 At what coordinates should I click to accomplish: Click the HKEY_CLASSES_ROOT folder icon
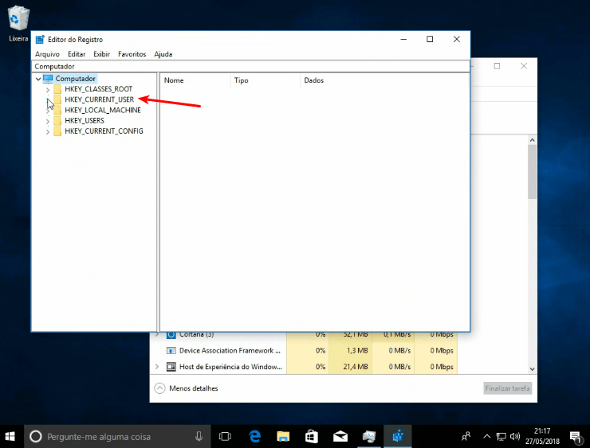tap(57, 89)
